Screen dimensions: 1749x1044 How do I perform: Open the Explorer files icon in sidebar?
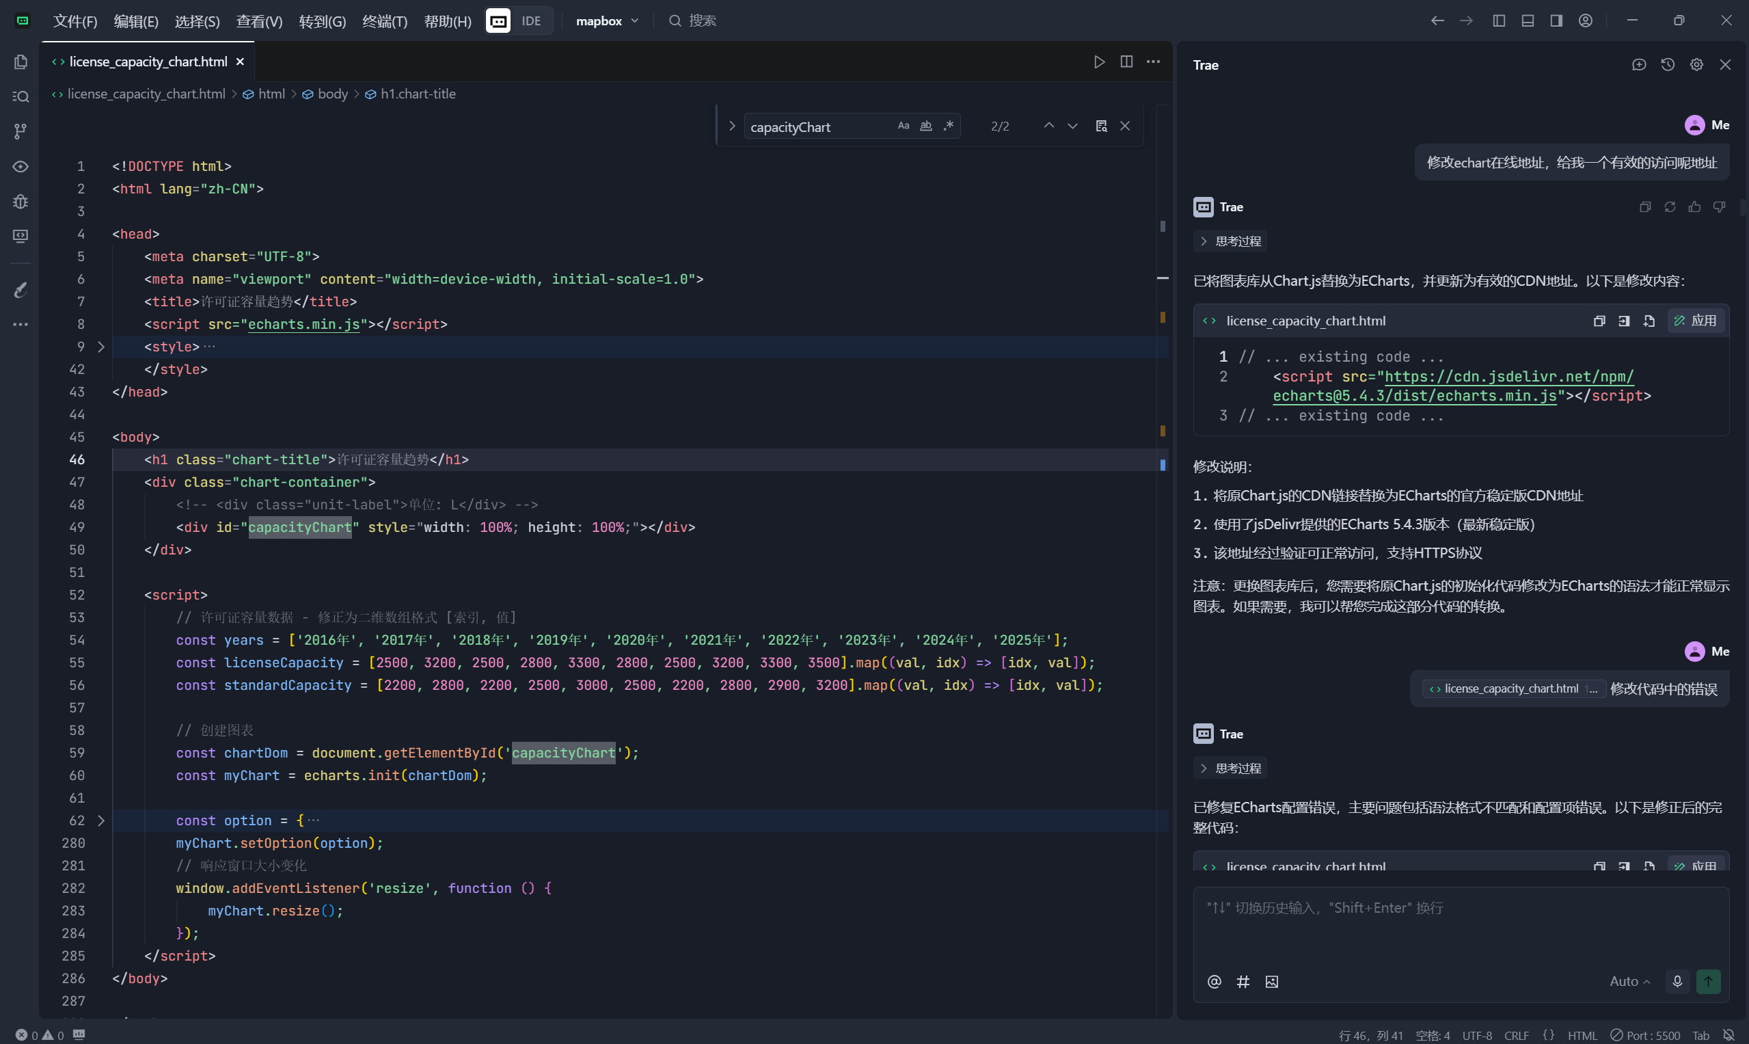pyautogui.click(x=21, y=62)
